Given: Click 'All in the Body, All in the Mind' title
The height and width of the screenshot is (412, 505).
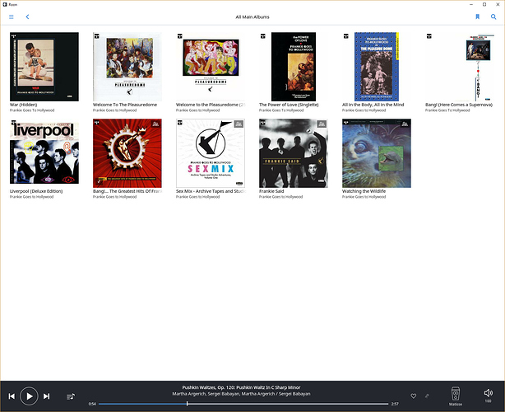Looking at the screenshot, I should click(373, 105).
